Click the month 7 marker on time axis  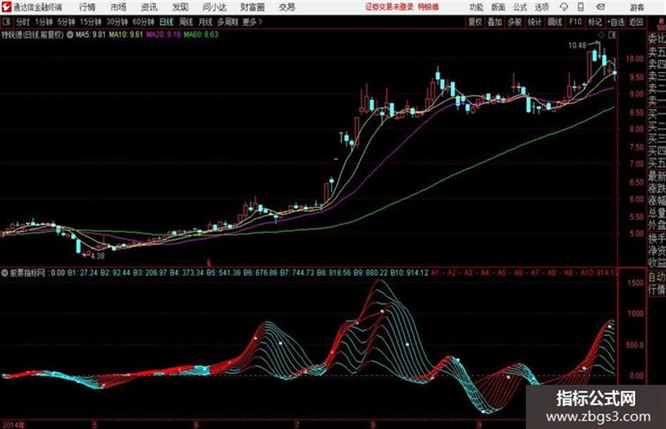pos(297,424)
